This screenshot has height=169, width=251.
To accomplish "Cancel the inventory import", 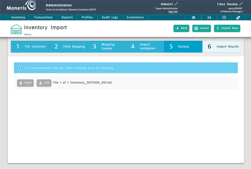I will 201,28.
